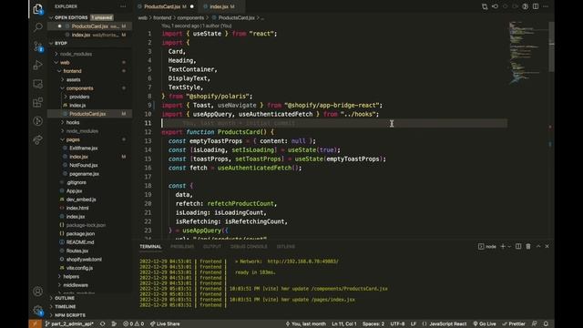Expand the NPM Scripts section

[x=70, y=315]
